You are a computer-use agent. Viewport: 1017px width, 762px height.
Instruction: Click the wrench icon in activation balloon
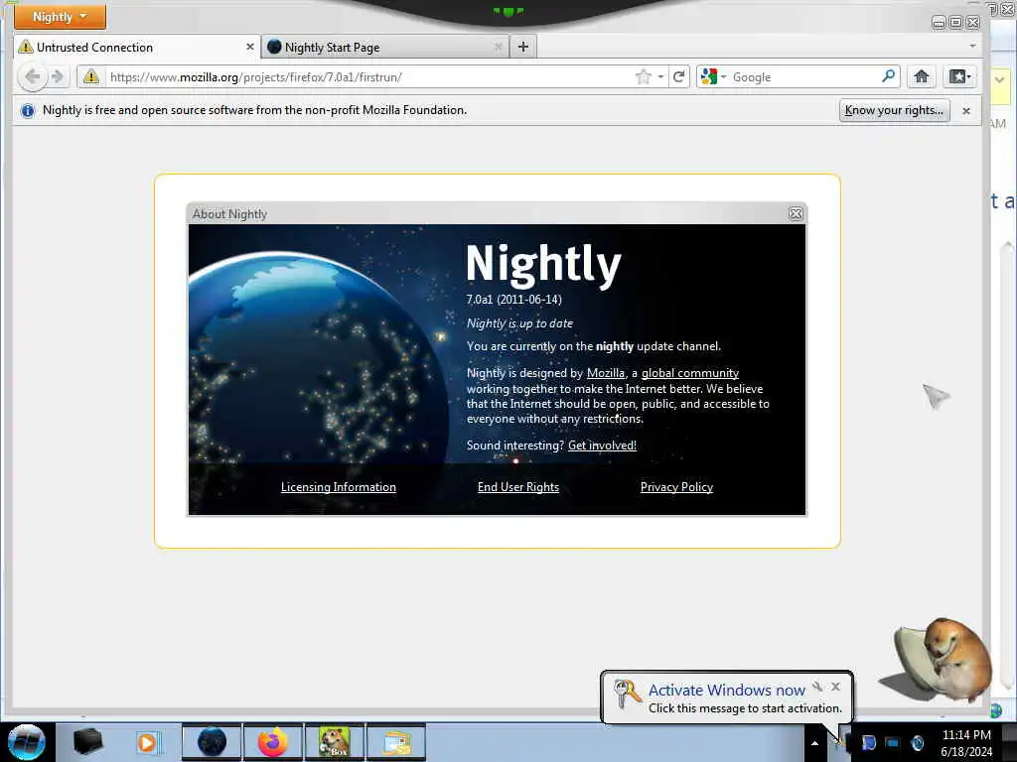click(817, 687)
